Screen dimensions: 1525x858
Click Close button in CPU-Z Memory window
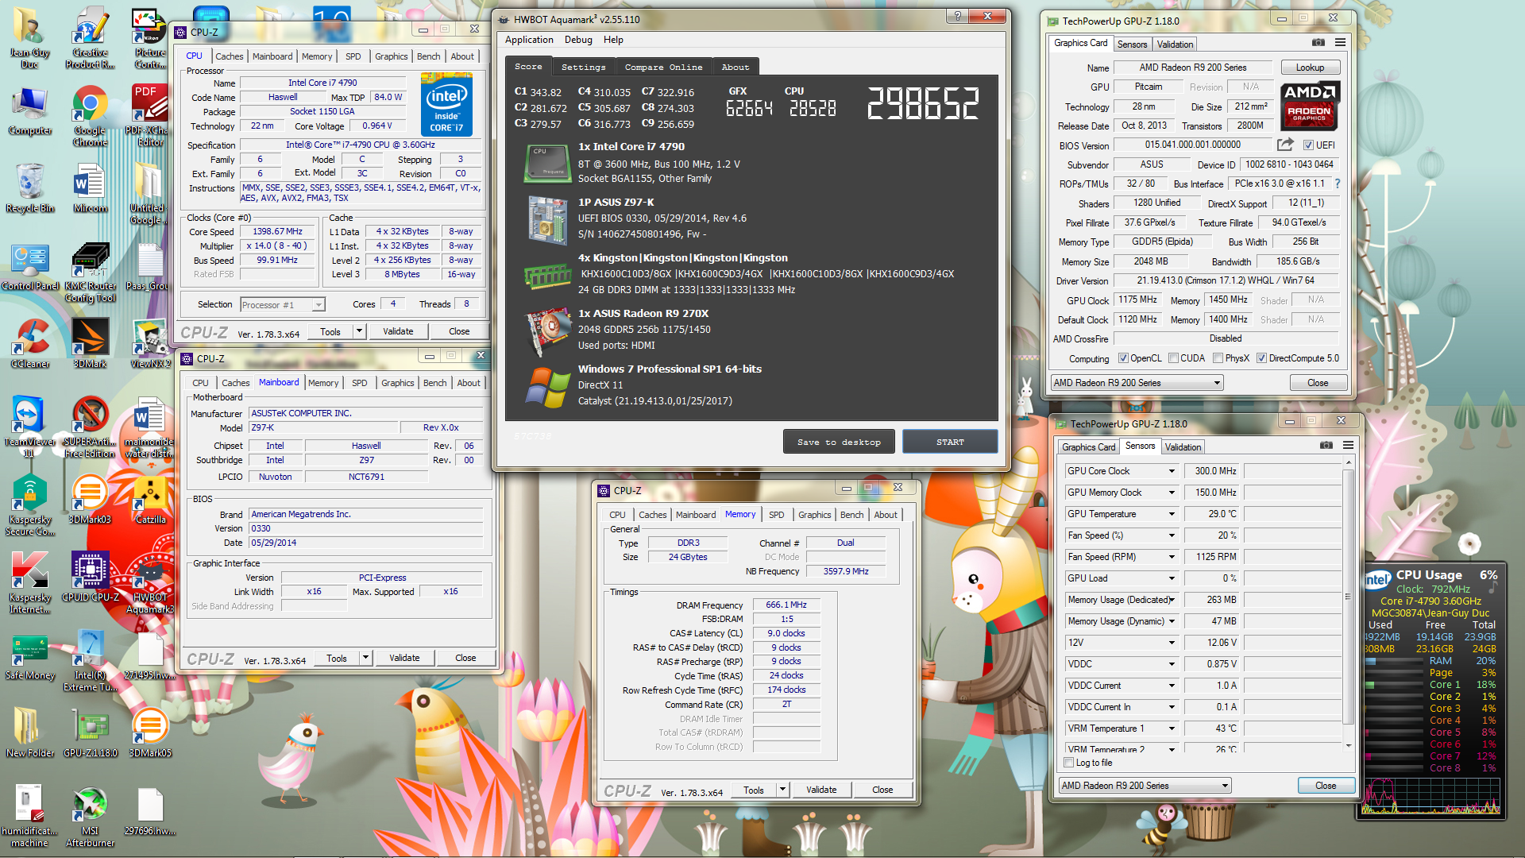882,790
